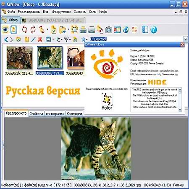The width and height of the screenshot is (189, 189).
Task: Switch to the Категории tab
Action: 74,114
